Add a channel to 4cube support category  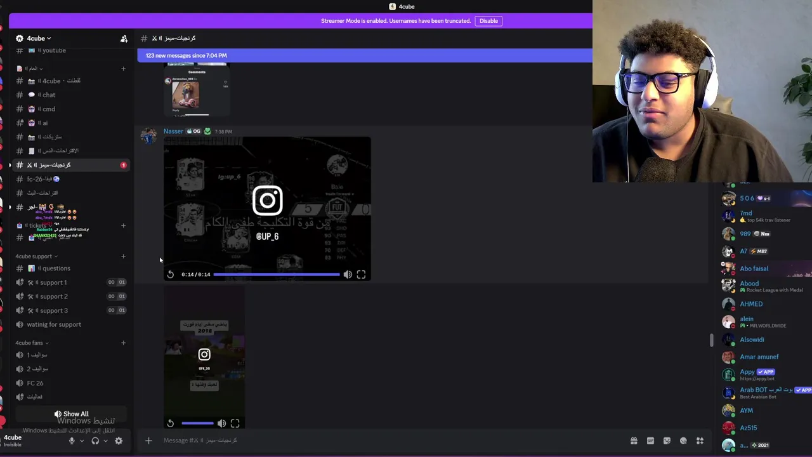click(123, 256)
